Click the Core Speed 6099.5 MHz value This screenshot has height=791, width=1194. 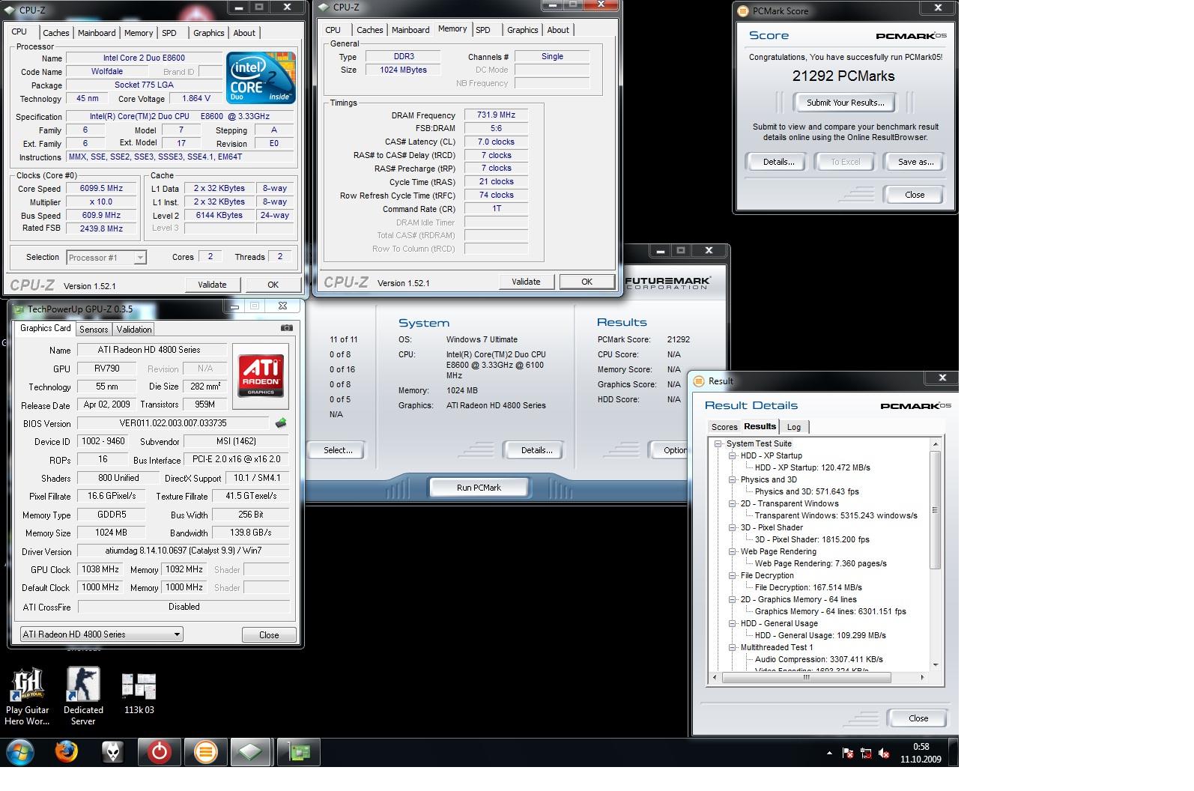(101, 189)
